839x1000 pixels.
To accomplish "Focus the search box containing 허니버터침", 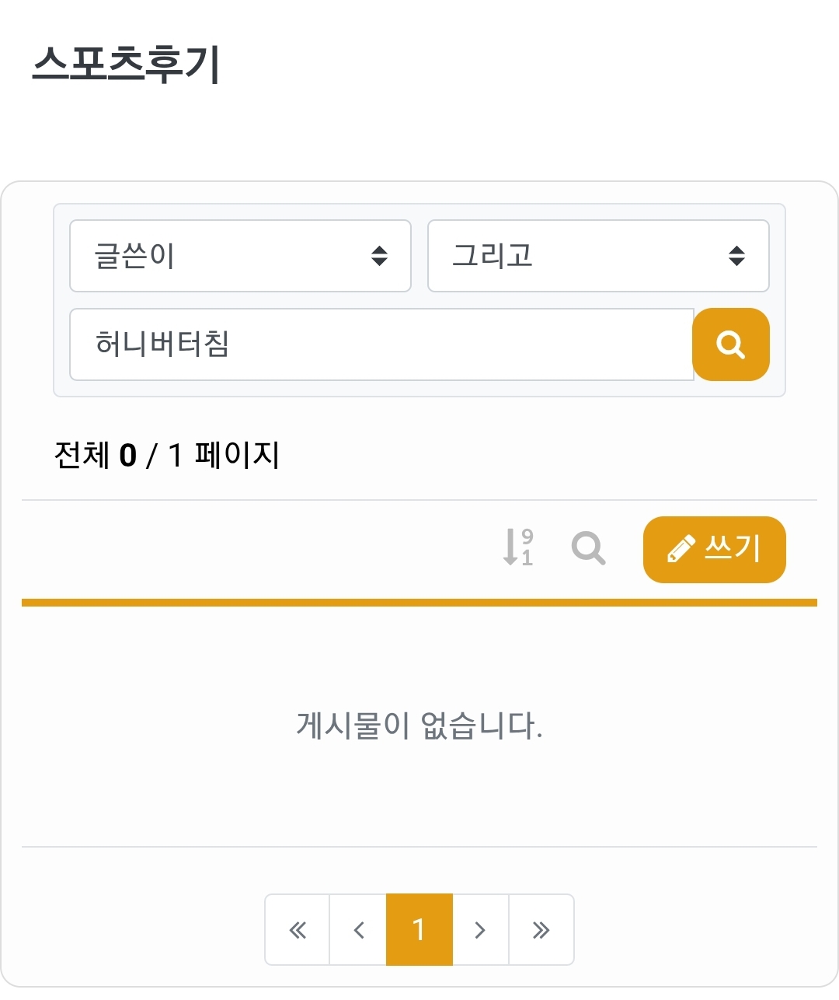I will click(x=381, y=344).
